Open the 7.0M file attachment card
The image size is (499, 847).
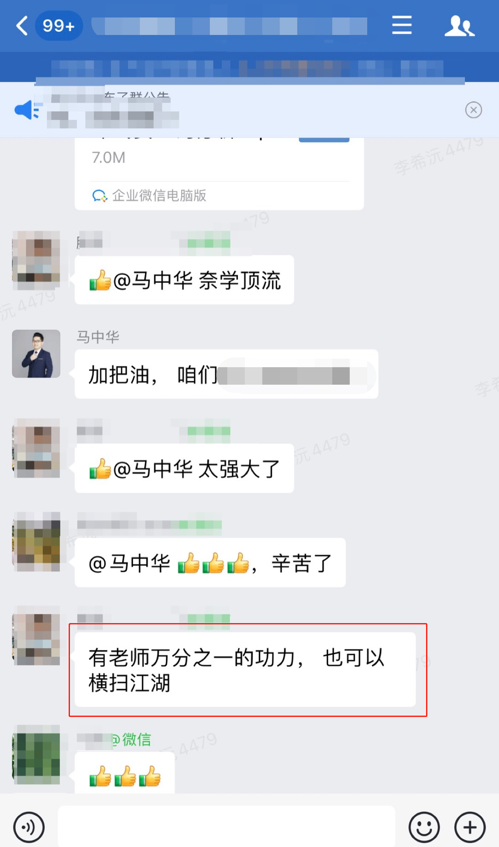[219, 174]
